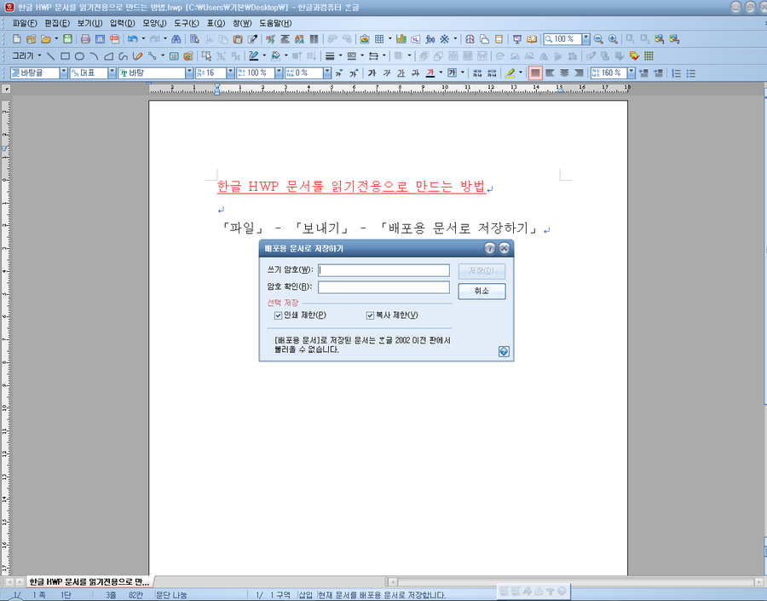
Task: Click the Paste clipboard icon
Action: [238, 38]
